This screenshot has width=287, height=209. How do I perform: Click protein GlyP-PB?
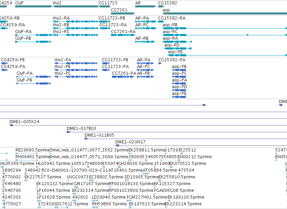point(34,83)
